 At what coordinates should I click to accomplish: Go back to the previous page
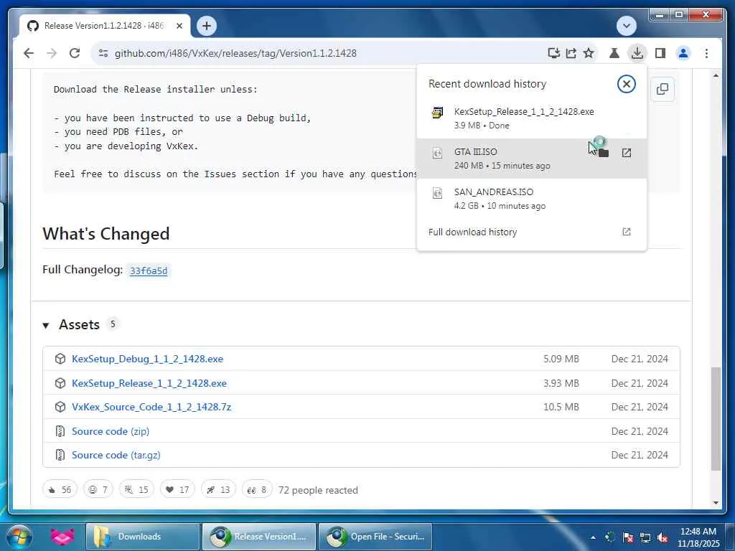click(x=29, y=53)
